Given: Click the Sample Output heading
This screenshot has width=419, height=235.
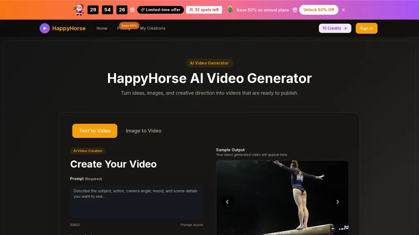Looking at the screenshot, I should click(230, 150).
